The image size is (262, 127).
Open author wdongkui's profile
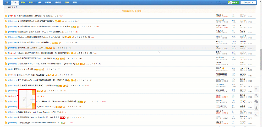point(220,20)
